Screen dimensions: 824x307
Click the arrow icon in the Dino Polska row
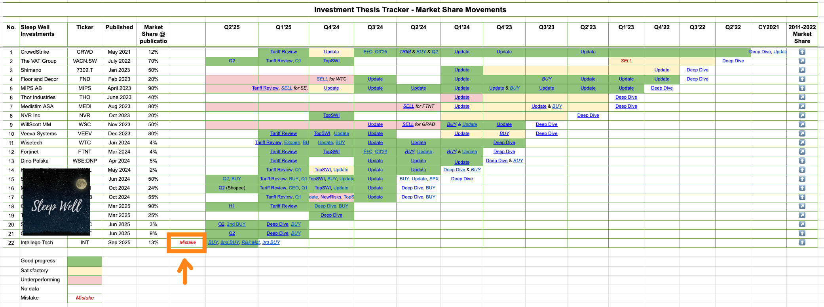point(802,161)
